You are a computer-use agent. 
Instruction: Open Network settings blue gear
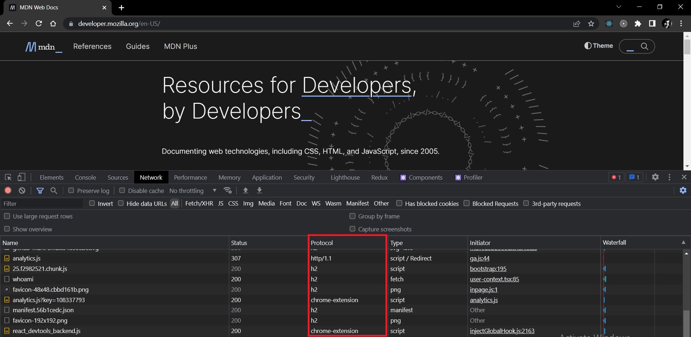point(683,190)
